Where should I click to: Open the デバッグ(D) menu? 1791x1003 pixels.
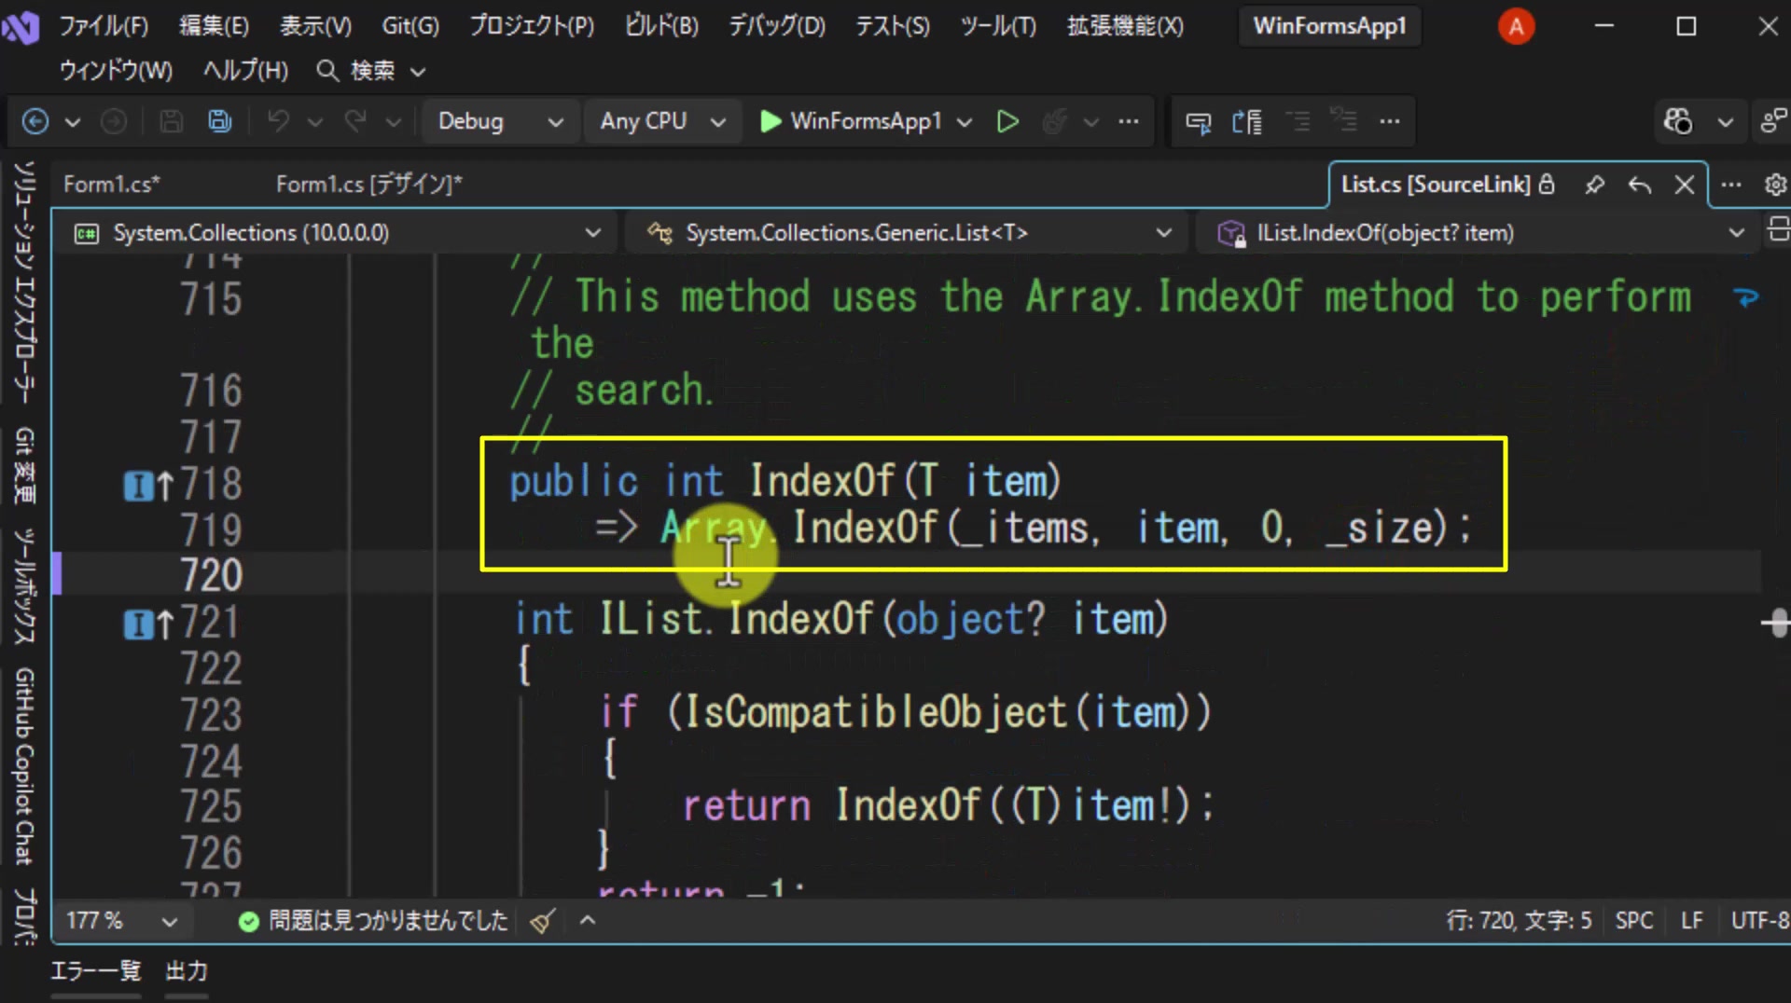point(777,26)
